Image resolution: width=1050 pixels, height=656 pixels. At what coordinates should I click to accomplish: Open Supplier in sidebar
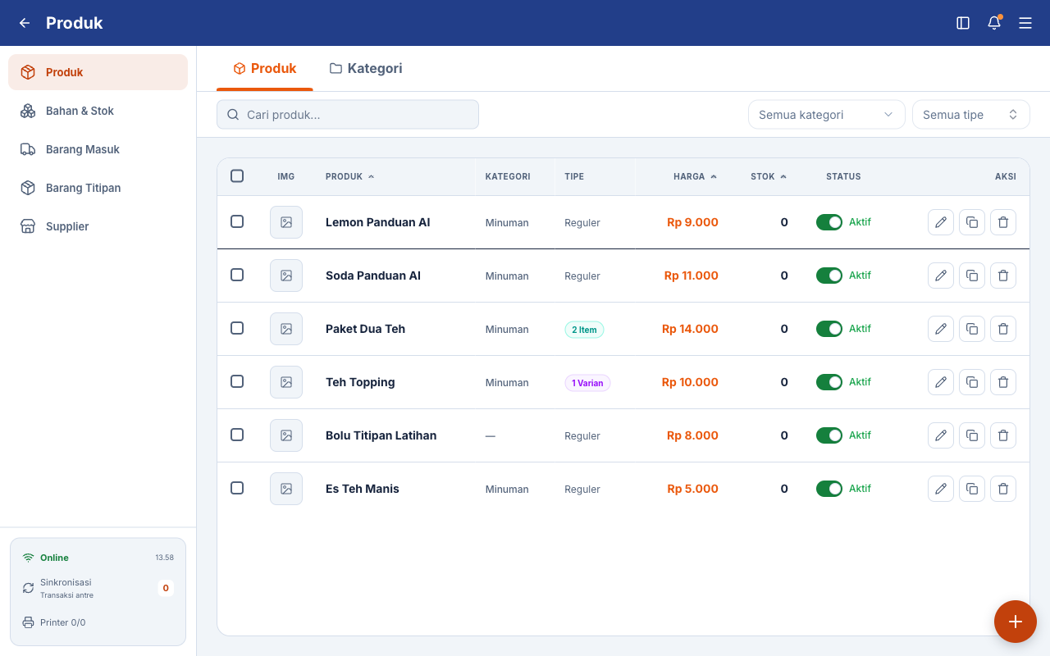[x=98, y=226]
